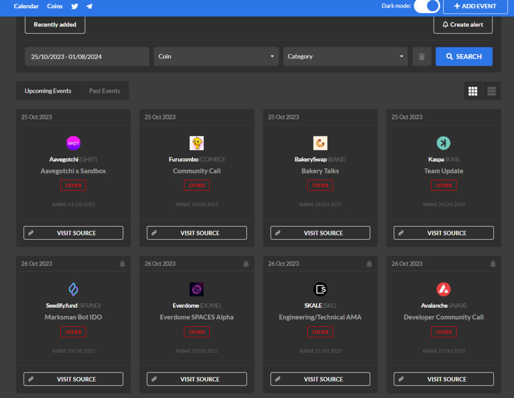
Task: Open the Twitter icon link
Action: [x=75, y=6]
